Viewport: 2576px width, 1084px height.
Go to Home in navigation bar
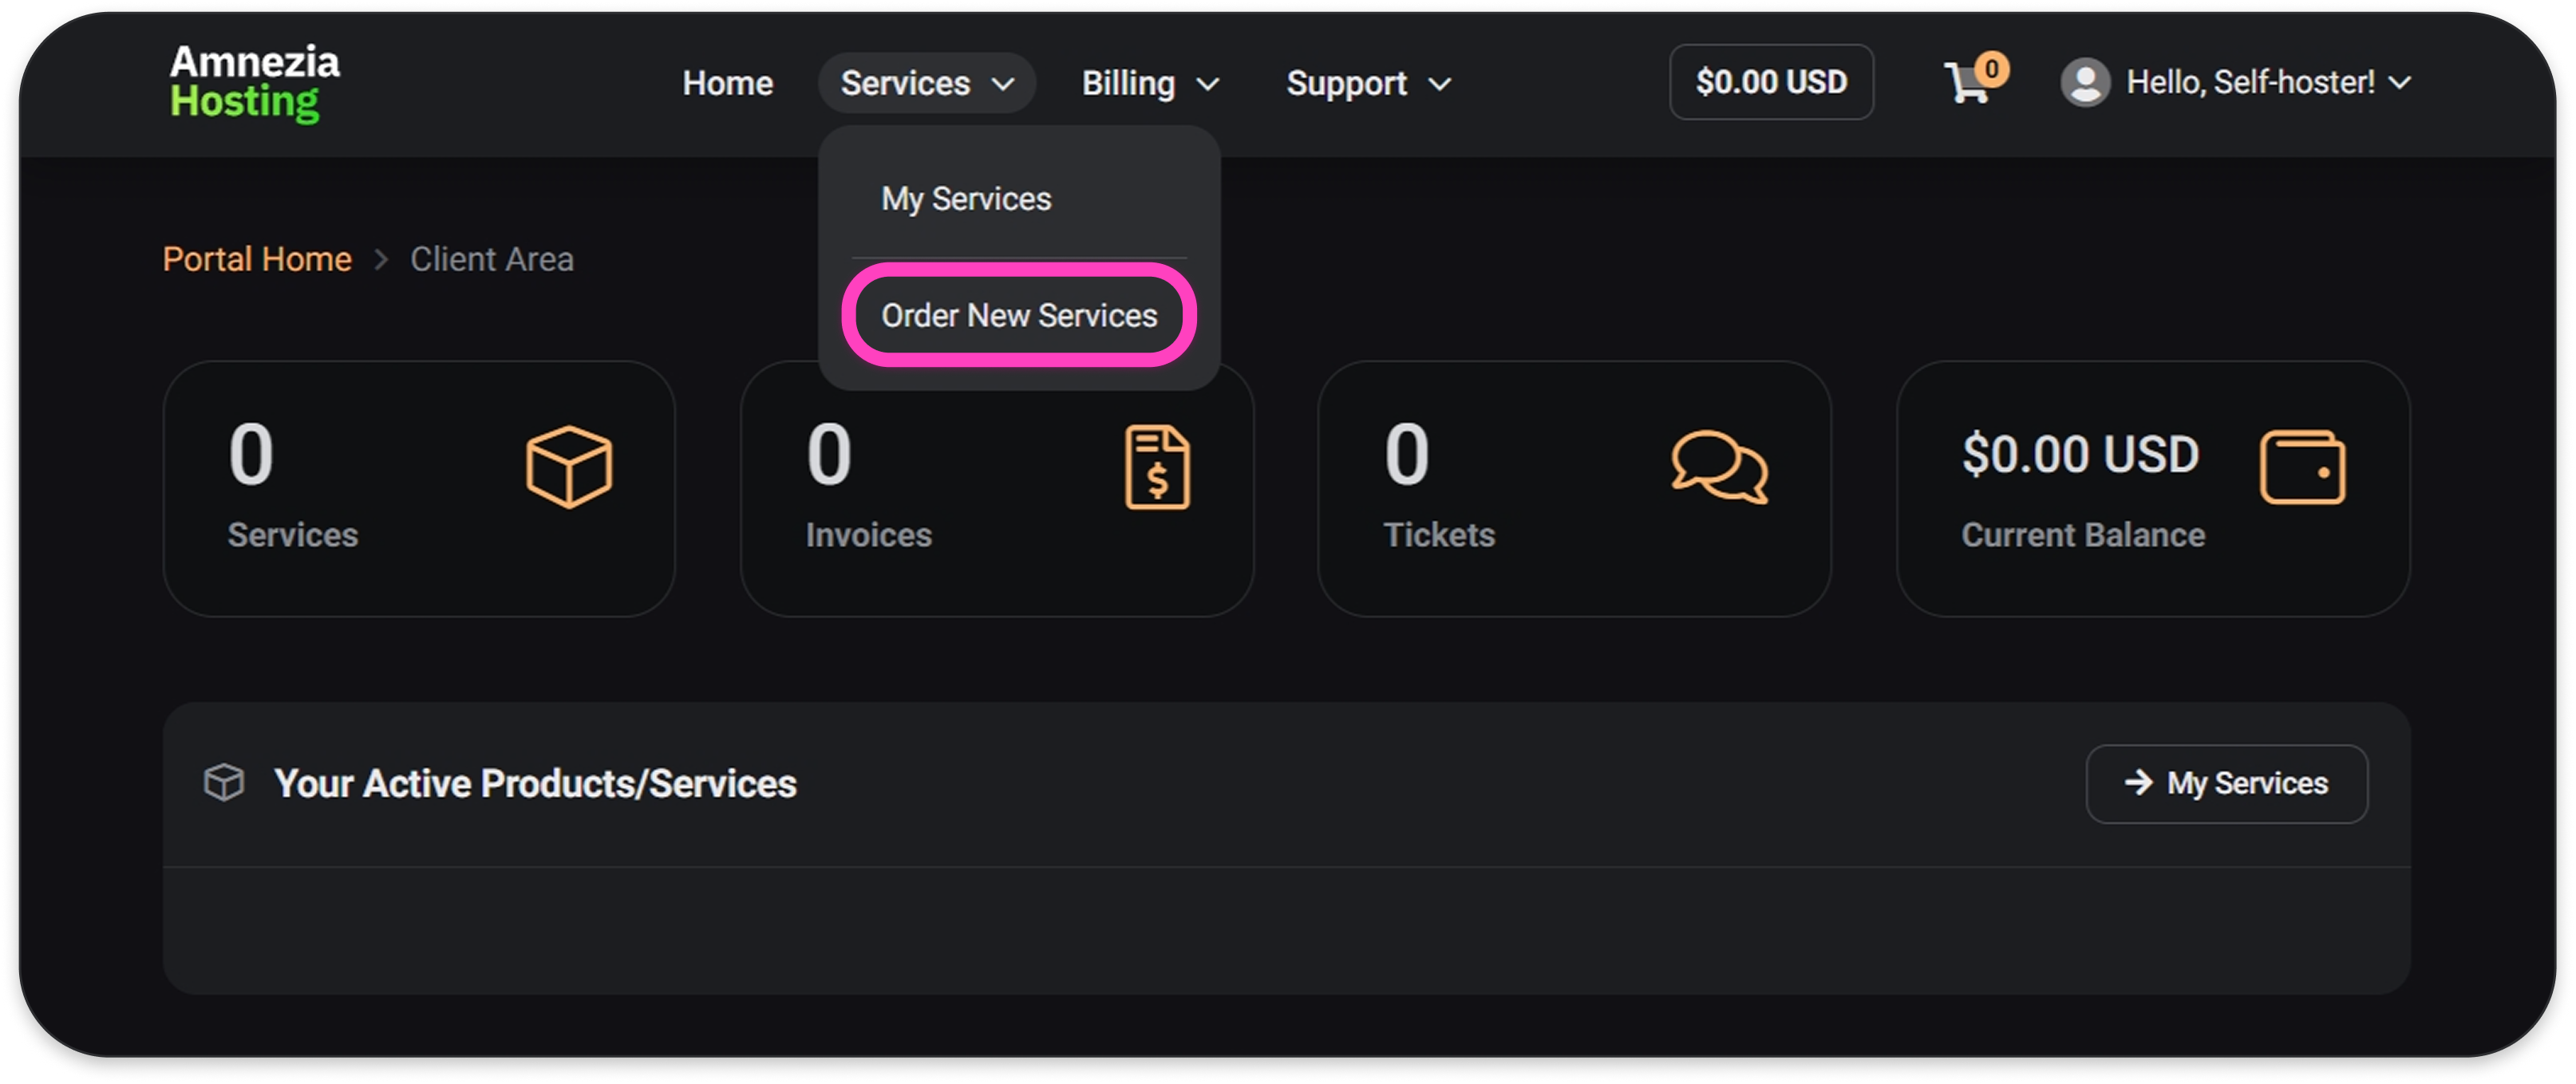727,83
